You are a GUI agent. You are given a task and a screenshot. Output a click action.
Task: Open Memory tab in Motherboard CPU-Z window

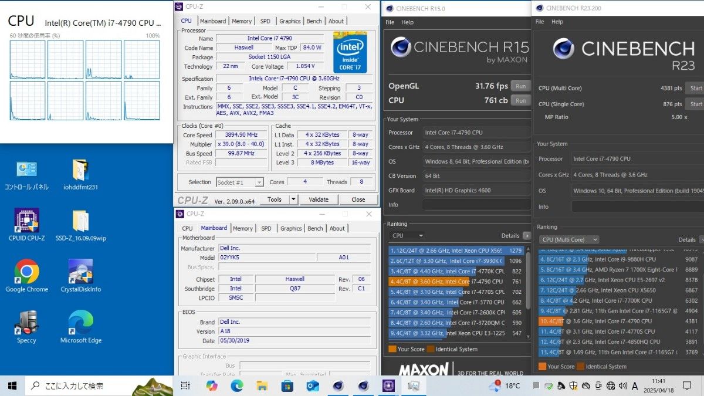[243, 229]
